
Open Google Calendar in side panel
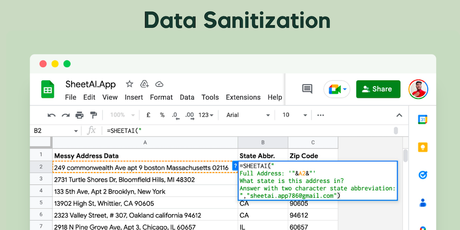click(422, 119)
